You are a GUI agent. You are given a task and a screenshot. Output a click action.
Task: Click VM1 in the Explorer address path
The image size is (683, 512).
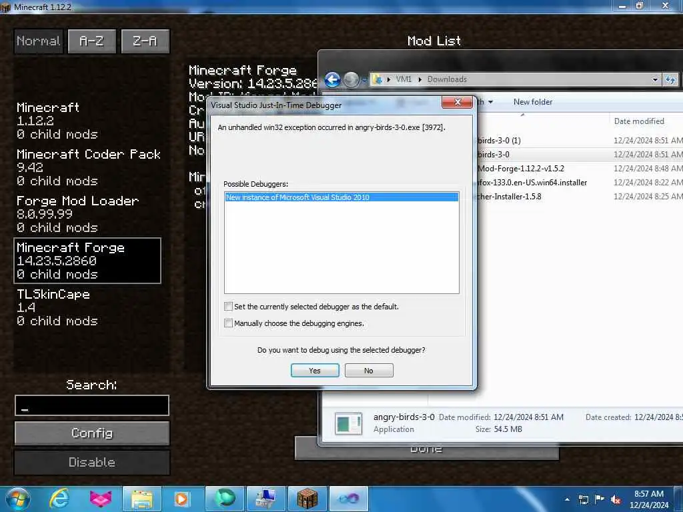(x=404, y=79)
